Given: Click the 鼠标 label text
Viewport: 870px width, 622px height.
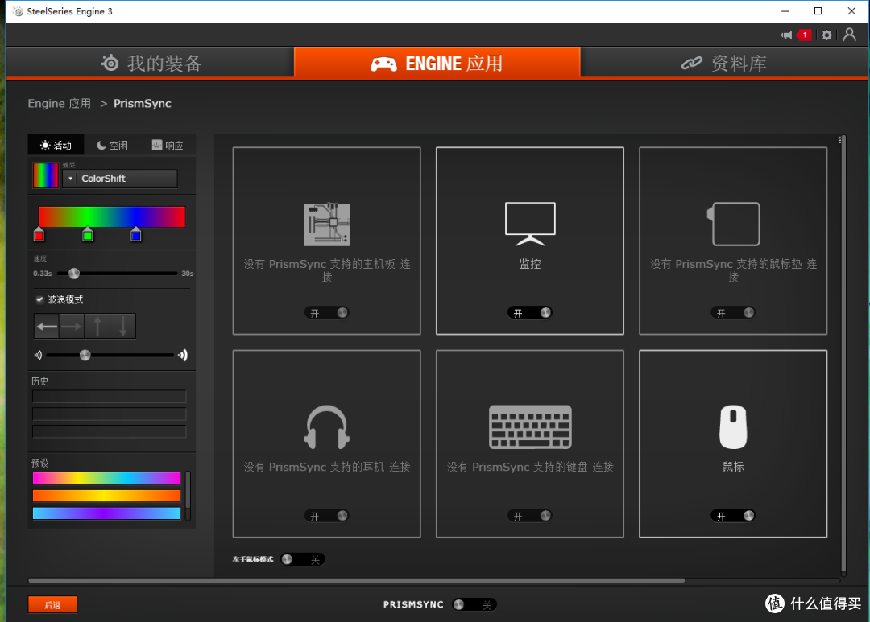Looking at the screenshot, I should (734, 467).
